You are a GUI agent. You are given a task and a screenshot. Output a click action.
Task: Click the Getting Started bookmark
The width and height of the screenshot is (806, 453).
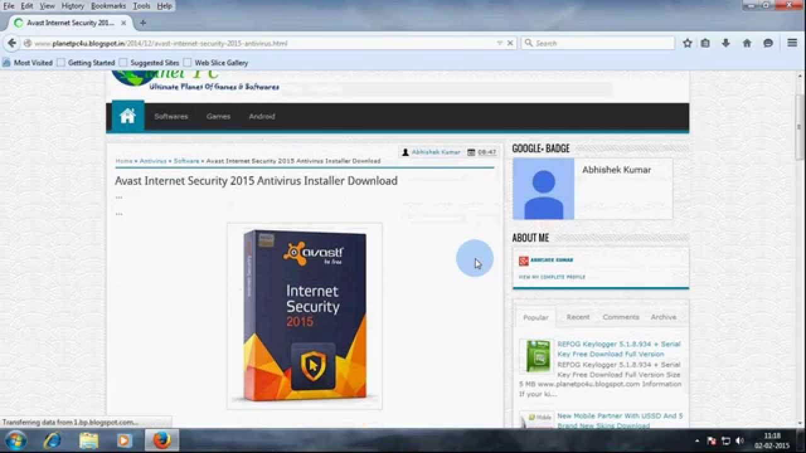click(x=86, y=63)
